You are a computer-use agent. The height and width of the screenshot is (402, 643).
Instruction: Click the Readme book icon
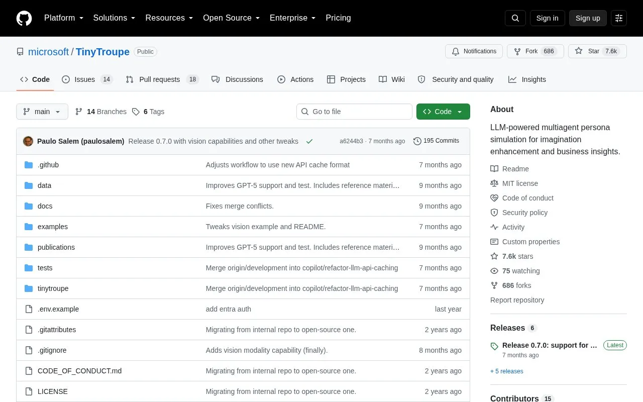tap(494, 169)
